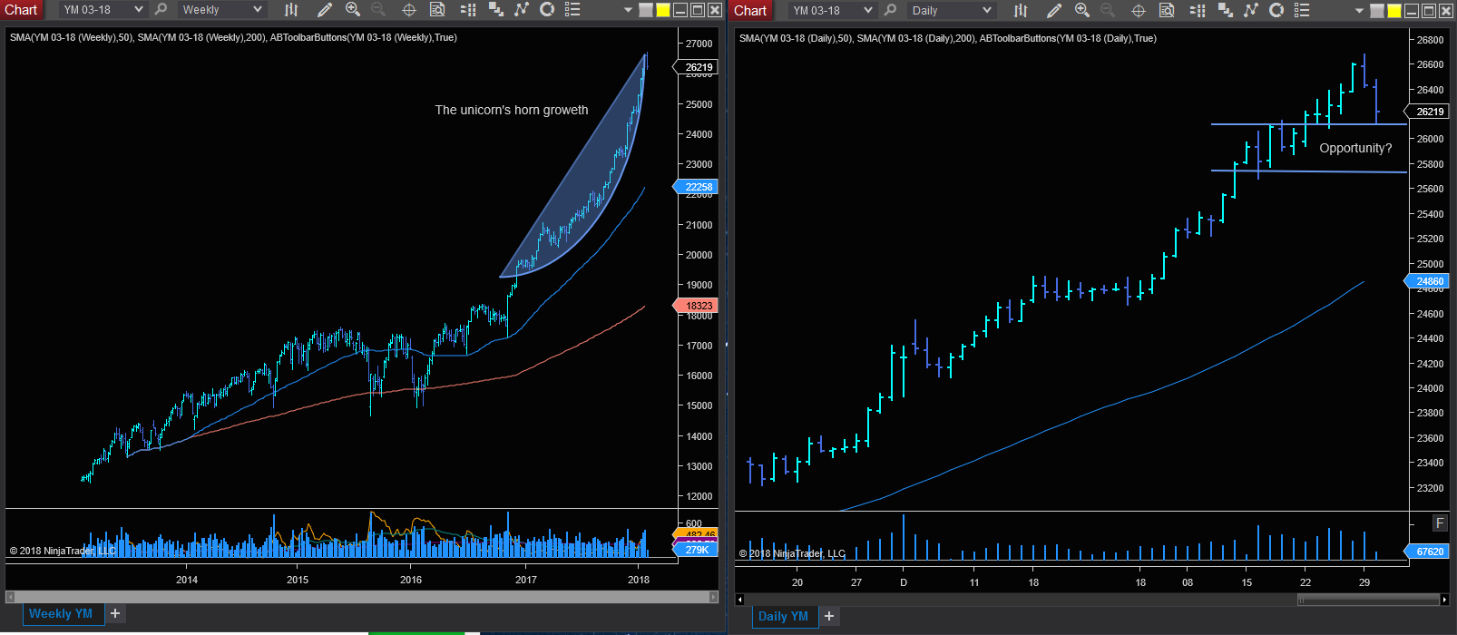Click yellow instrument link swatch on Daily chart
Viewport: 1457px width, 635px height.
pyautogui.click(x=1394, y=11)
